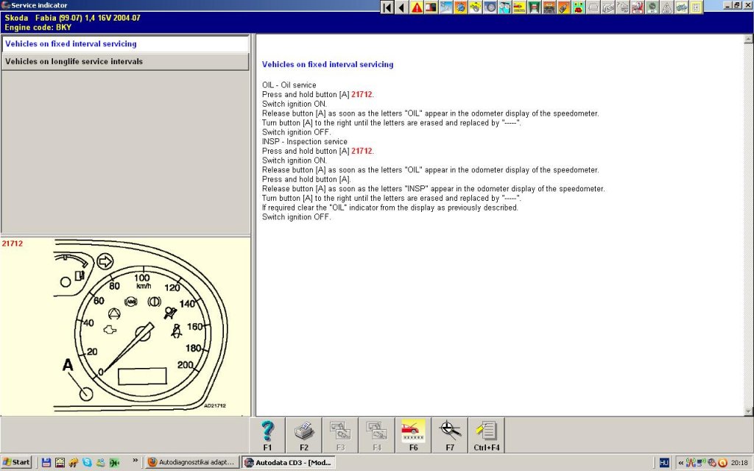Open the green vehicle lift toolbar icon
Screen dimensions: 754x471
point(535,7)
